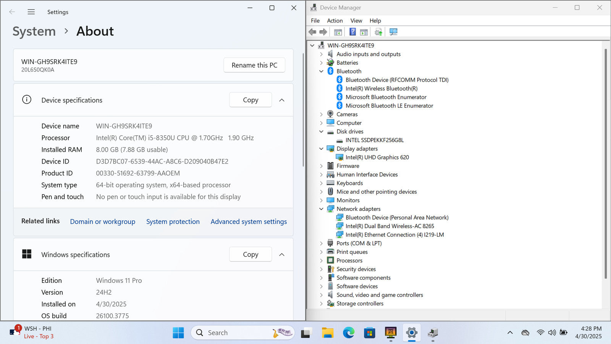Open the Settings hamburger navigation menu

coord(31,12)
